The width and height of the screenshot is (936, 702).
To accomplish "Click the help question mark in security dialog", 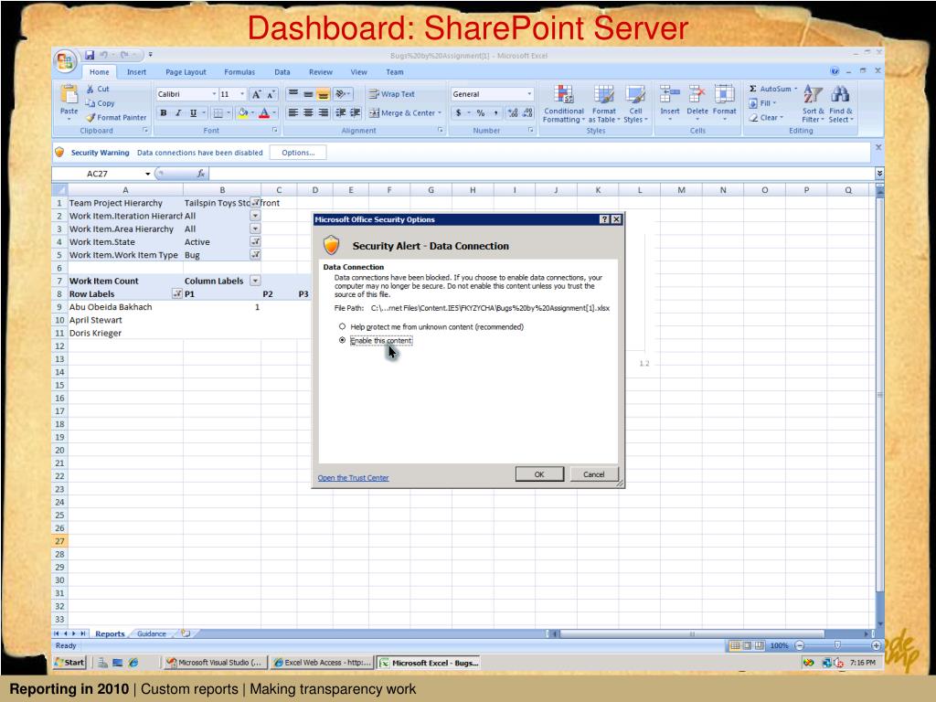I will point(604,219).
